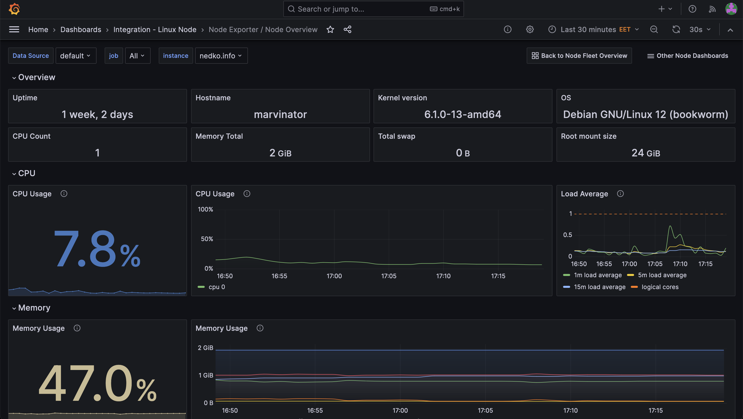This screenshot has height=419, width=743.
Task: Open the 30s refresh interval dropdown
Action: click(x=700, y=29)
